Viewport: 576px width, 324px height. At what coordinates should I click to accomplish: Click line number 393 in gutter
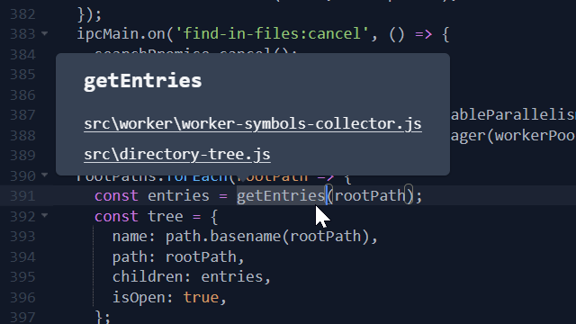click(x=22, y=237)
